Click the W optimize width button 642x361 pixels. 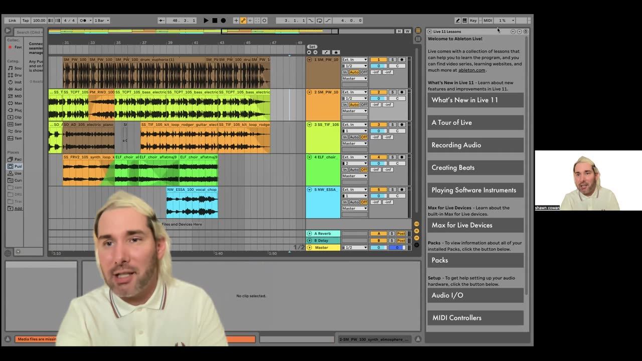point(407,31)
